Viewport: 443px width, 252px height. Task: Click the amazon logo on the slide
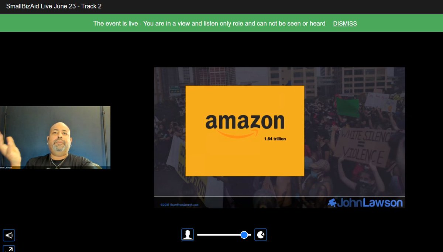point(245,125)
